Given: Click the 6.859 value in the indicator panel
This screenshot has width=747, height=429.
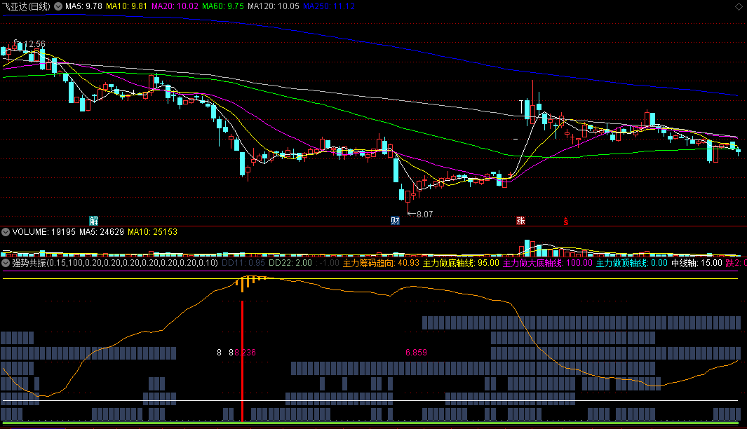Looking at the screenshot, I should (x=416, y=353).
